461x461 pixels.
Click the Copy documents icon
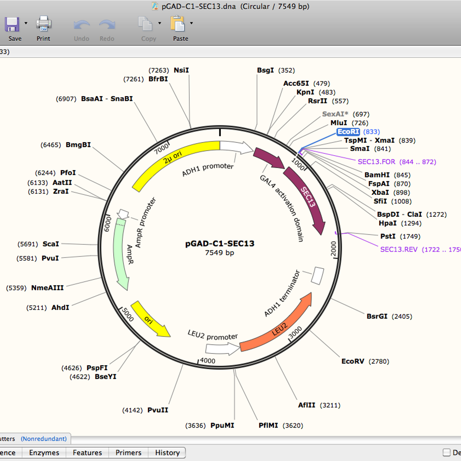(145, 24)
